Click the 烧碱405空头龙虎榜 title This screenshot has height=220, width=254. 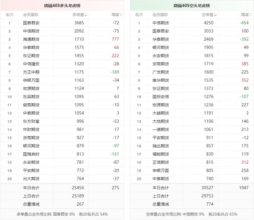tap(192, 6)
